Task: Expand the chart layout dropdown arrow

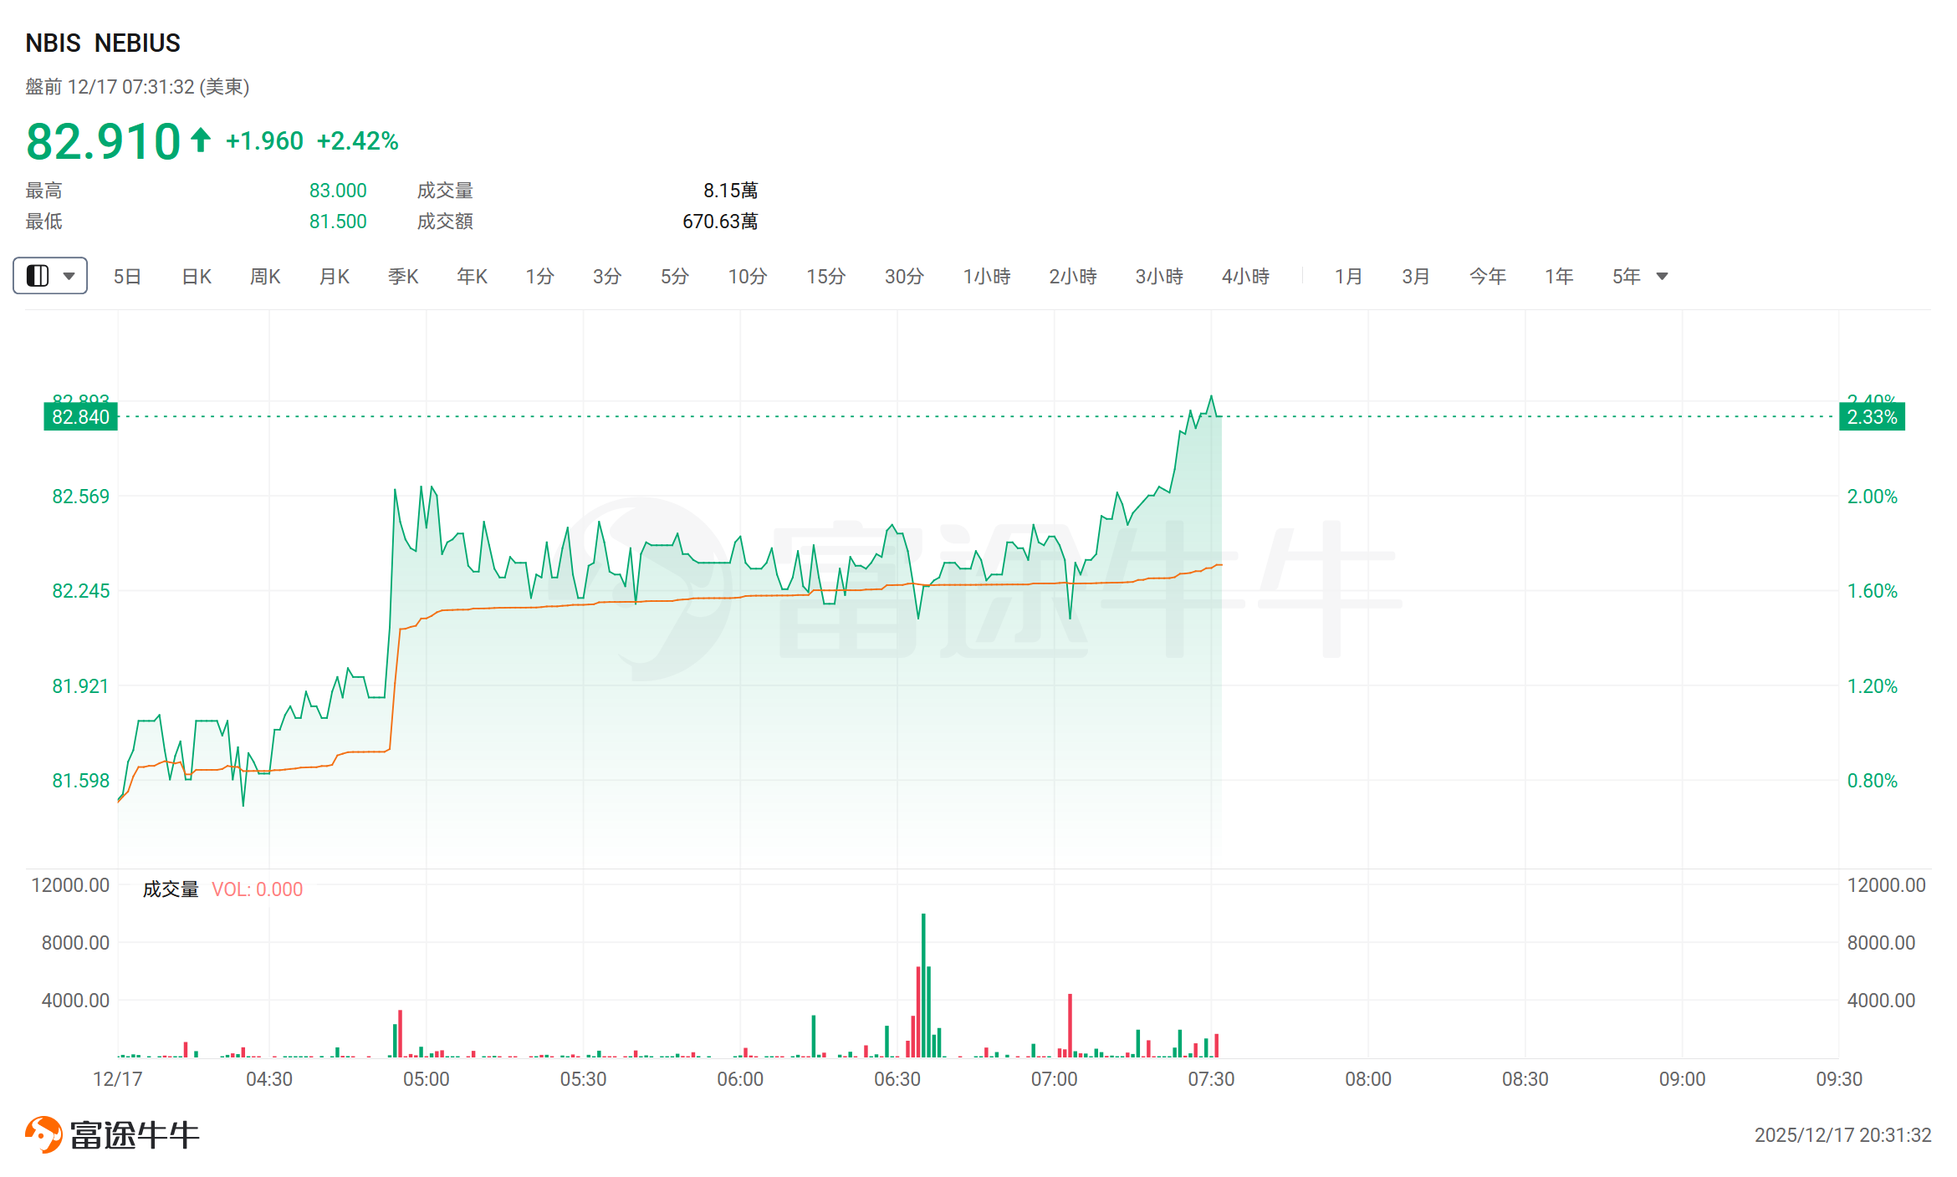Action: (69, 276)
